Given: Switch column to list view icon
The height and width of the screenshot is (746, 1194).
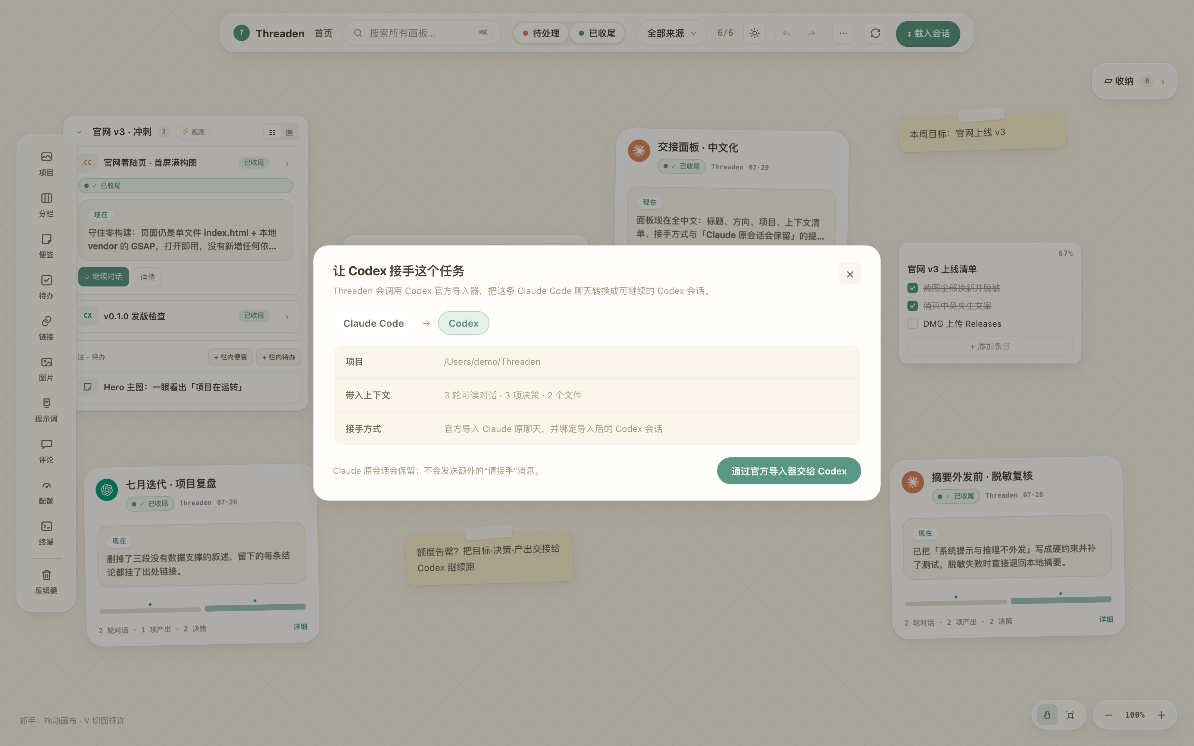Looking at the screenshot, I should click(272, 132).
